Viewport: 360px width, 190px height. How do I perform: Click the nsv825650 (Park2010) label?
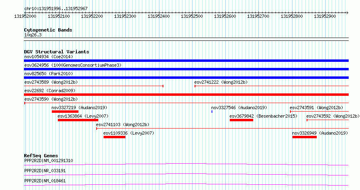[x=49, y=74]
